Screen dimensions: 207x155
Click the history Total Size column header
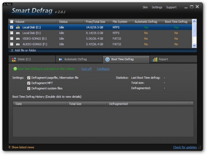[87, 104]
